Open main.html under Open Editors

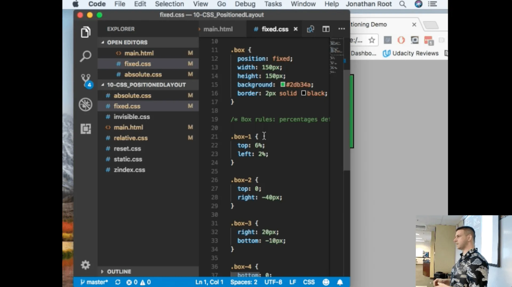(x=148, y=53)
